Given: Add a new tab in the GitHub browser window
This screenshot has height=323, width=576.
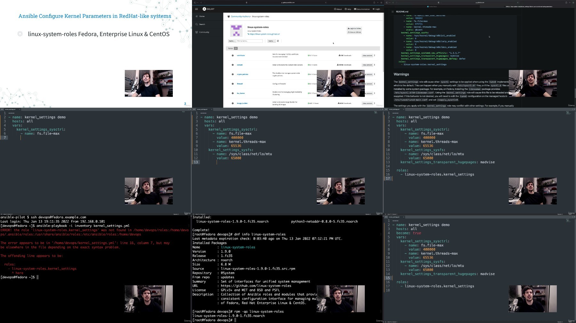Looking at the screenshot, I should pyautogui.click(x=570, y=3).
